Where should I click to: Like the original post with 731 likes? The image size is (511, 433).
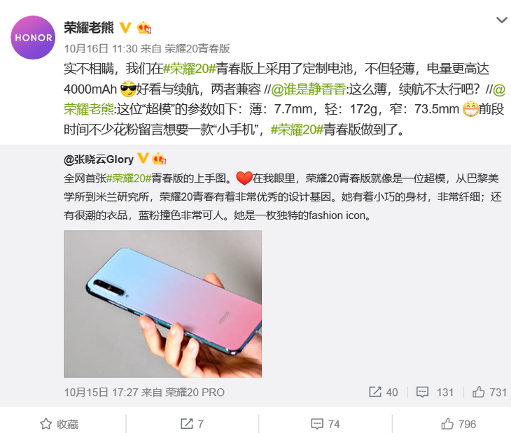point(489,392)
